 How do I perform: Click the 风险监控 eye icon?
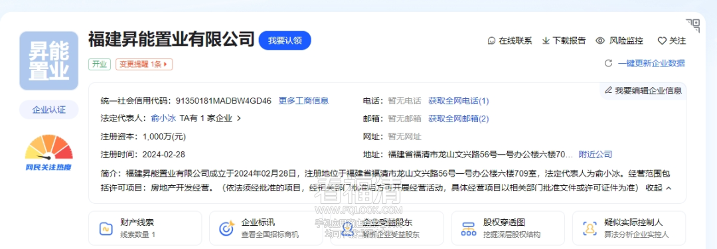(x=600, y=41)
